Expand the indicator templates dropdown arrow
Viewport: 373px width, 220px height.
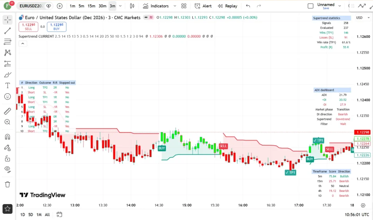(x=175, y=6)
